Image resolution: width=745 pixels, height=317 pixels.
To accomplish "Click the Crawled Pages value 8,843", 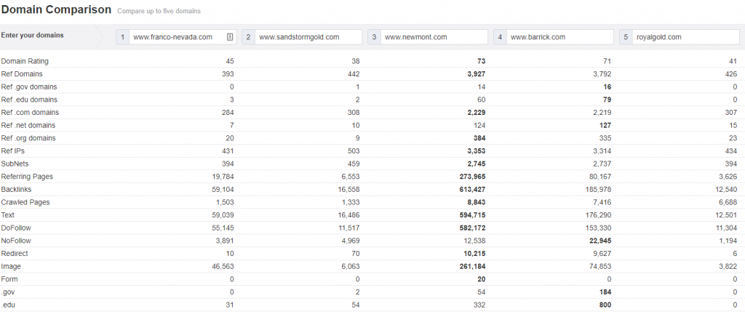I will pyautogui.click(x=477, y=202).
